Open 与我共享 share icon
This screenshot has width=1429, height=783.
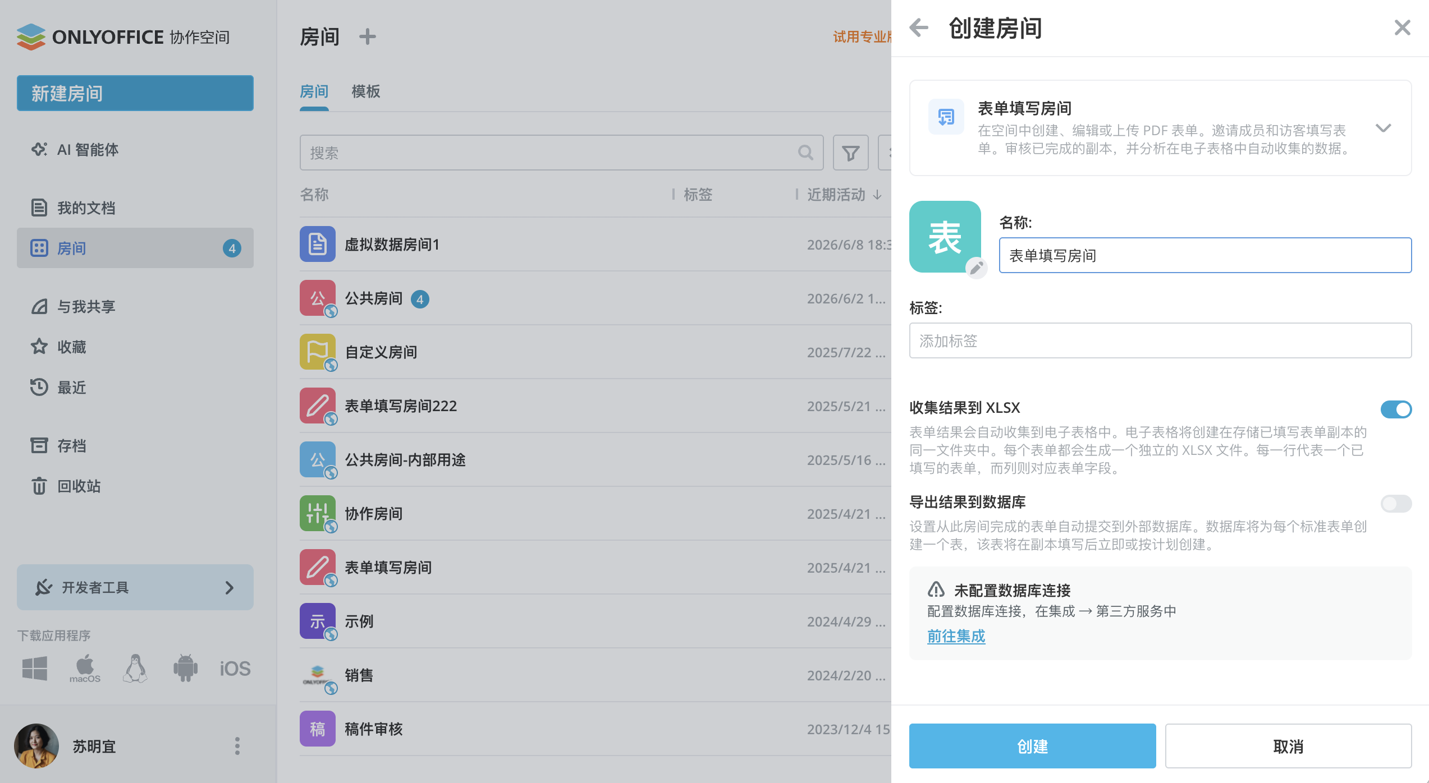click(39, 306)
